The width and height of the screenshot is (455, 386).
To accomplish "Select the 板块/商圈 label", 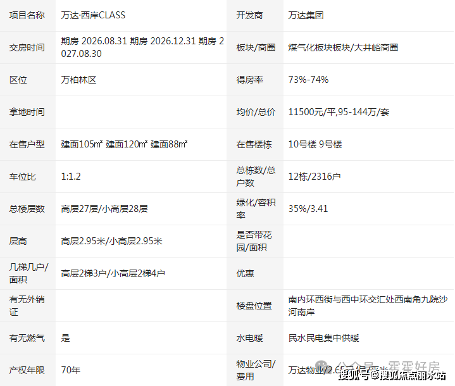I will point(256,47).
